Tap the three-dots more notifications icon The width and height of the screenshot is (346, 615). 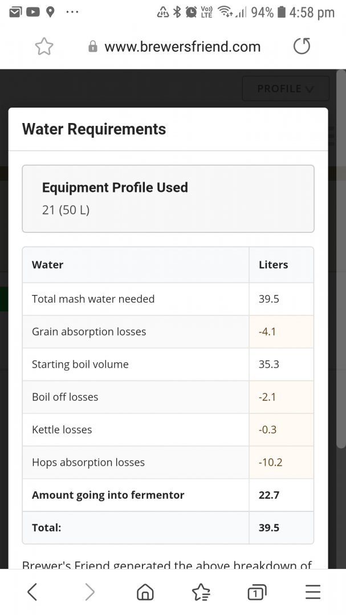[72, 12]
